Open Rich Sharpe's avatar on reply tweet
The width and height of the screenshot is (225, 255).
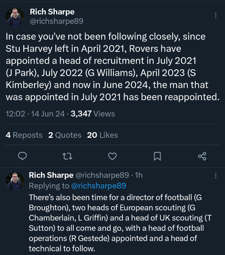pos(15,181)
